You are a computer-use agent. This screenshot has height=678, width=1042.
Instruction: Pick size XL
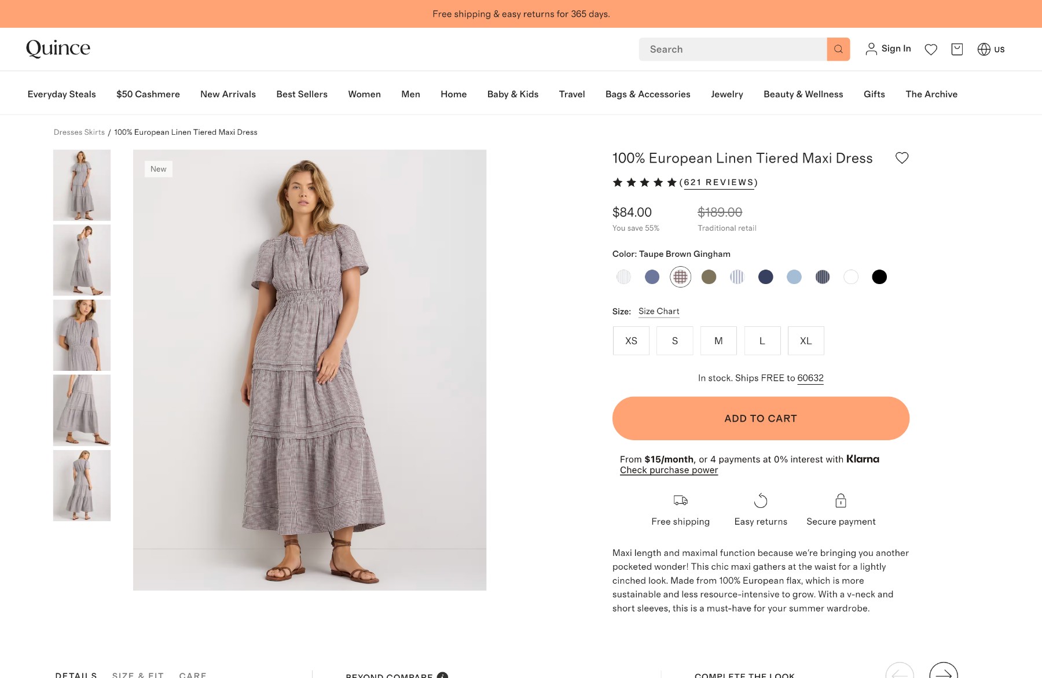click(x=806, y=341)
